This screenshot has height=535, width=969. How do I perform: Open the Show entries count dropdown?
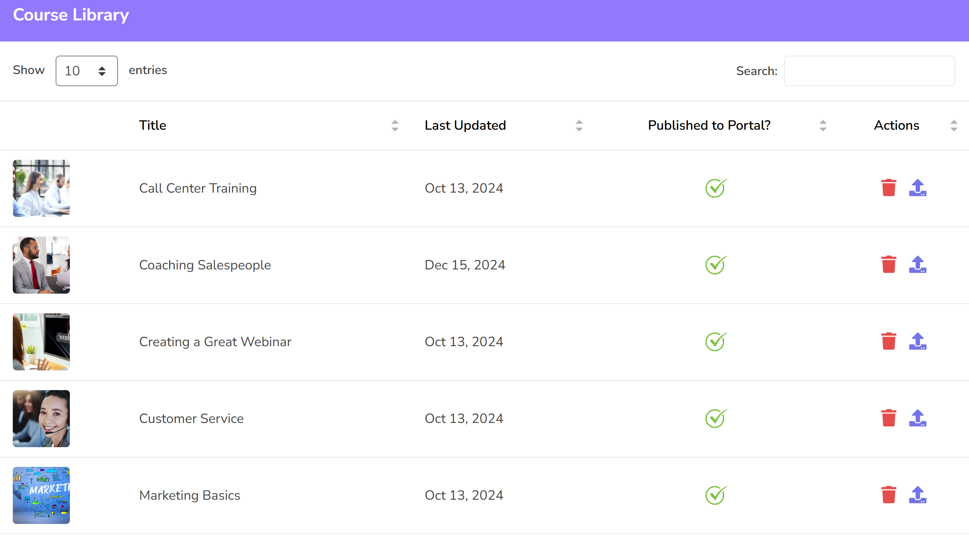[x=86, y=71]
